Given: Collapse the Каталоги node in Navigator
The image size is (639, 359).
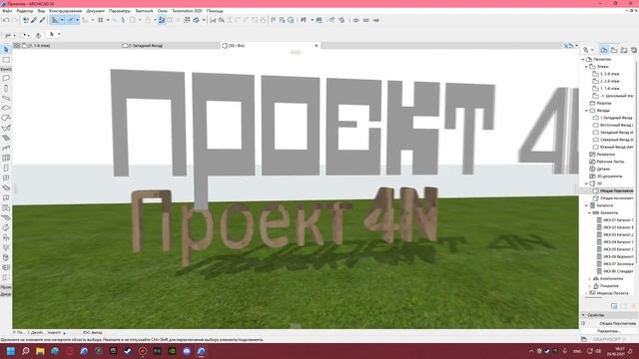Looking at the screenshot, I should pos(586,205).
